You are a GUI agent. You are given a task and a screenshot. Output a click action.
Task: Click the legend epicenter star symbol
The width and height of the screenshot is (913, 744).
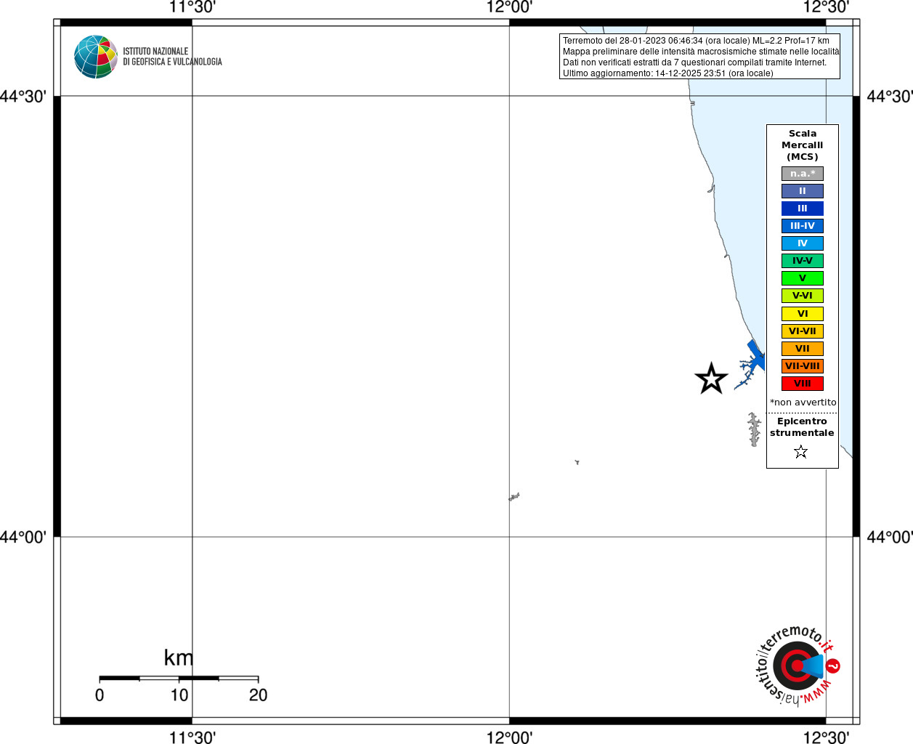[x=800, y=452]
